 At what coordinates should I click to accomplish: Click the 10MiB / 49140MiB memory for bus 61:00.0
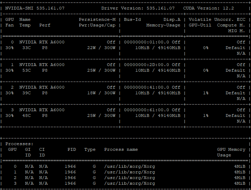[158, 115]
